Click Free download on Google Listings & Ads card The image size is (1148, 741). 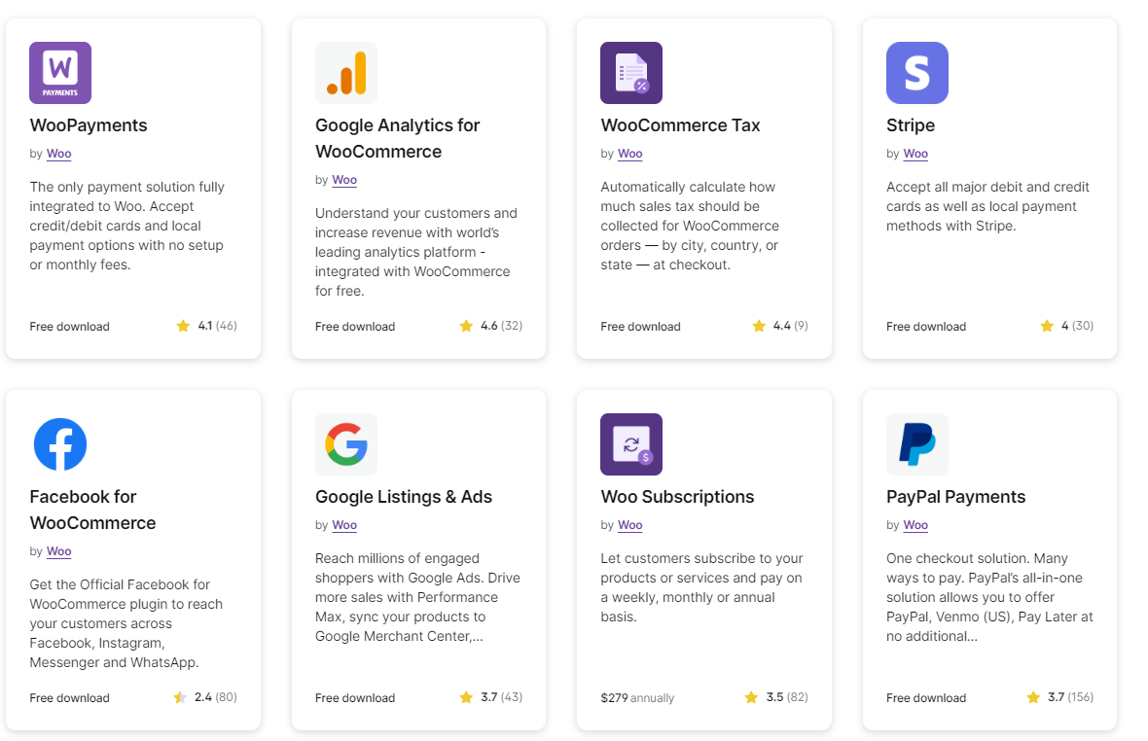point(355,698)
